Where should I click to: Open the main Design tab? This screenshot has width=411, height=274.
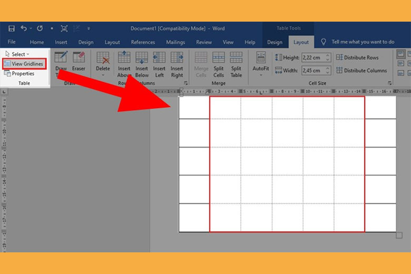tap(86, 42)
